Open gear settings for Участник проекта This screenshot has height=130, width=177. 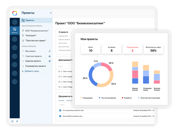point(50,56)
